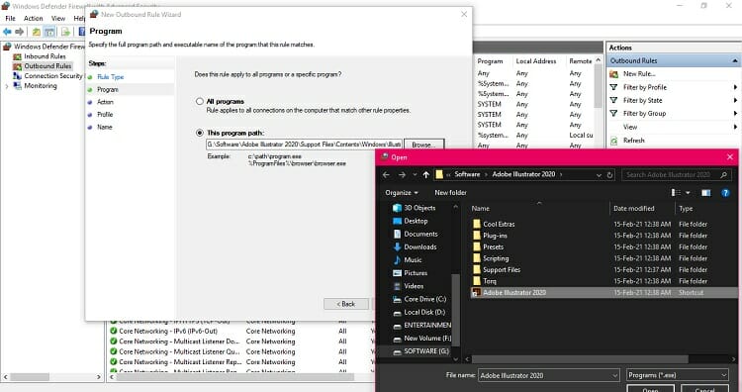The image size is (742, 392).
Task: Select the Torq folder
Action: coord(490,281)
